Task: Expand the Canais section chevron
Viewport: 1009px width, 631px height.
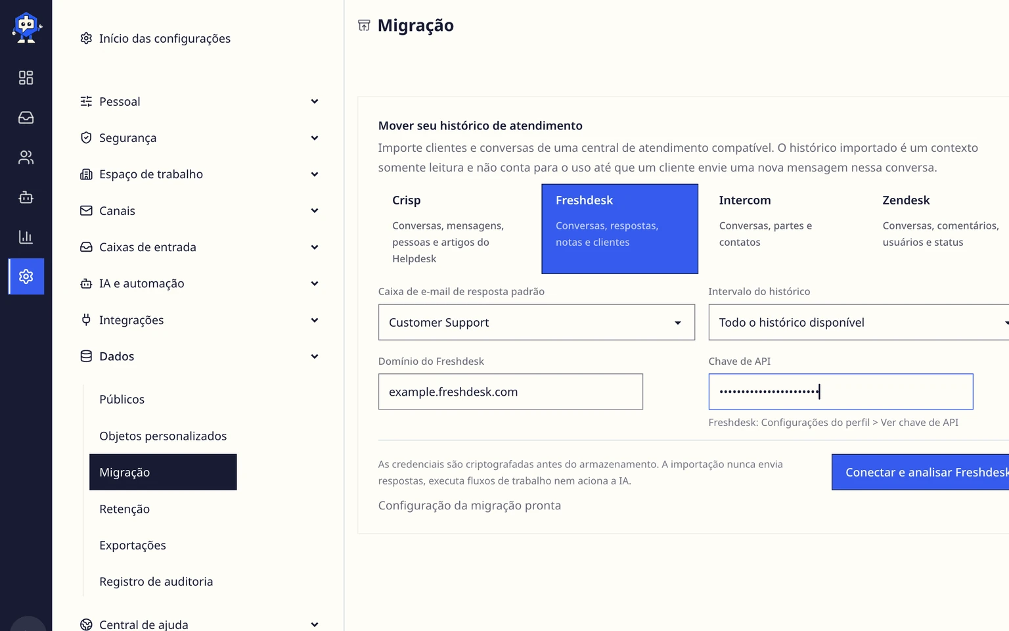Action: (315, 210)
